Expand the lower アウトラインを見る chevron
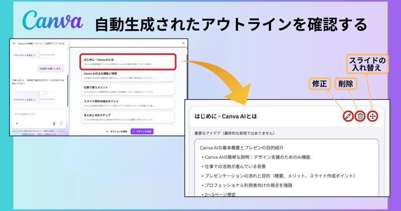401x211 pixels. [x=34, y=100]
